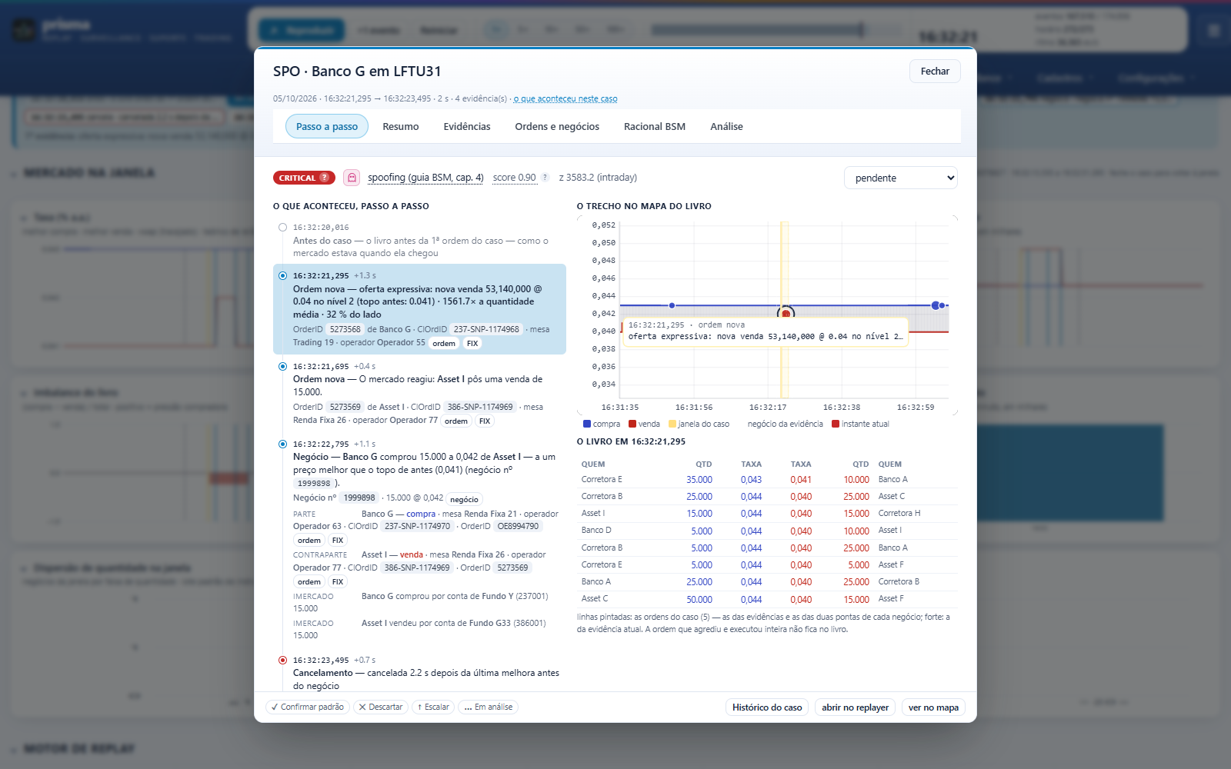Viewport: 1231px width, 769px height.
Task: Open the spoofing (guia BSM, cap. 4) link
Action: tap(425, 178)
